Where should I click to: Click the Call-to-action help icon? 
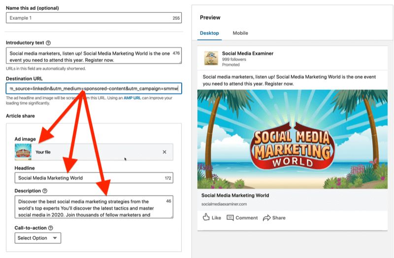pyautogui.click(x=51, y=228)
